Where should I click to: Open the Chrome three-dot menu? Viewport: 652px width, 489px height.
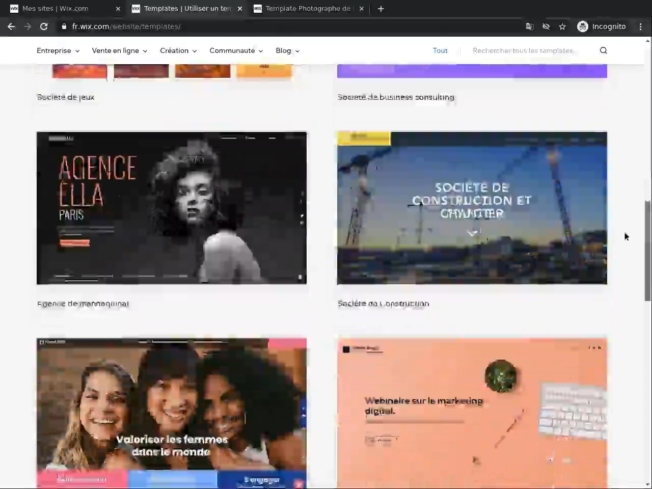641,26
